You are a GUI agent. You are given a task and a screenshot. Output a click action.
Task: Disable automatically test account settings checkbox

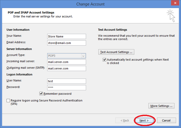(x=105, y=60)
